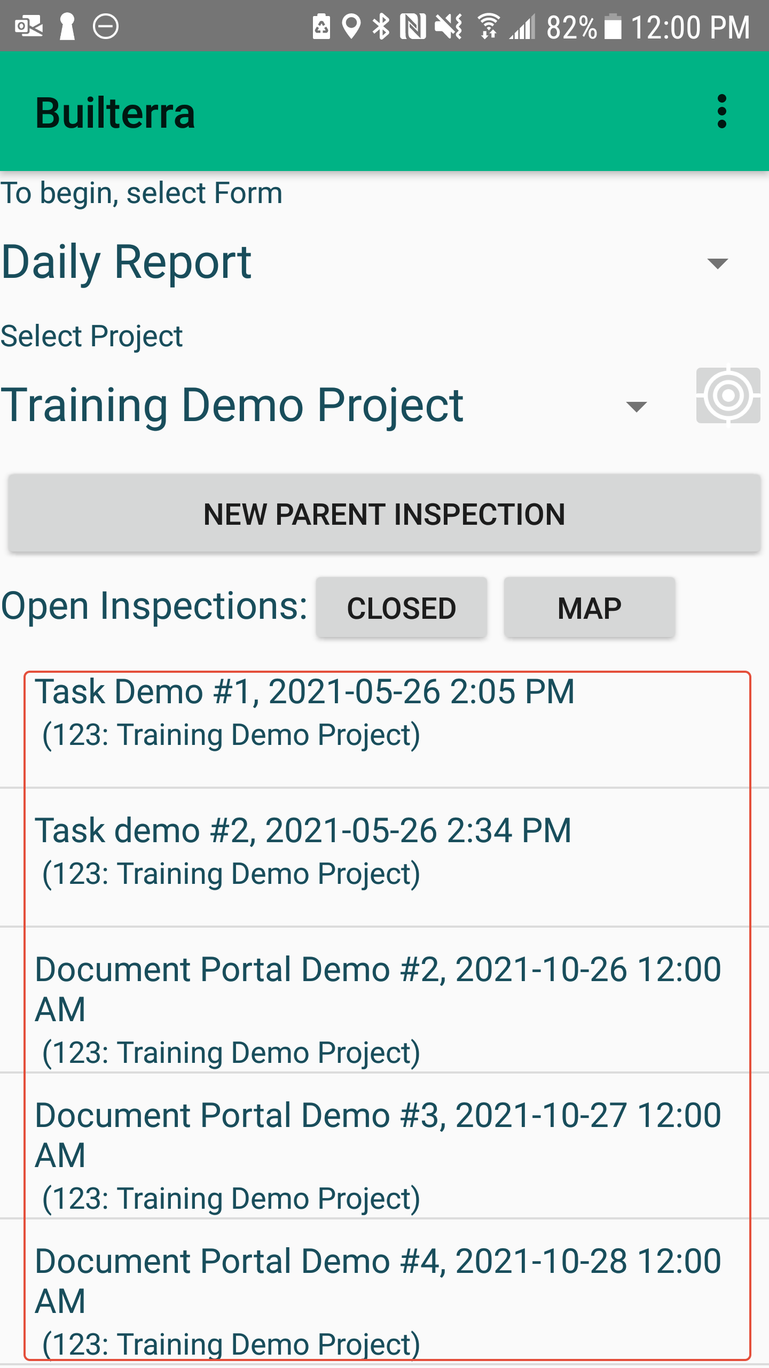Image resolution: width=769 pixels, height=1368 pixels.
Task: Tap the Builterra app title
Action: click(115, 113)
